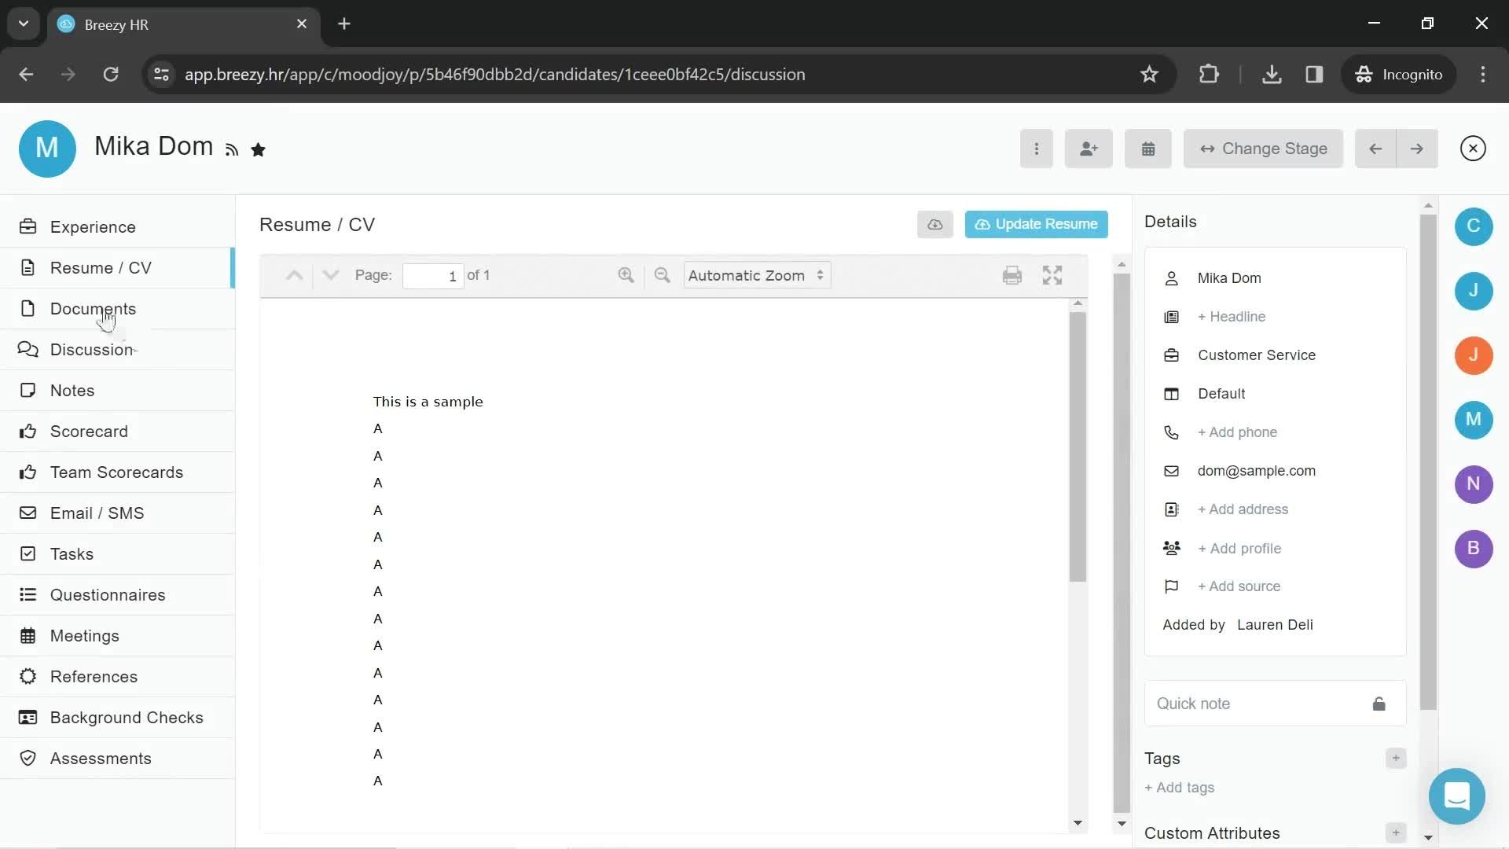1509x849 pixels.
Task: Click the RSS follow icon beside Mika Dom
Action: coord(232,150)
